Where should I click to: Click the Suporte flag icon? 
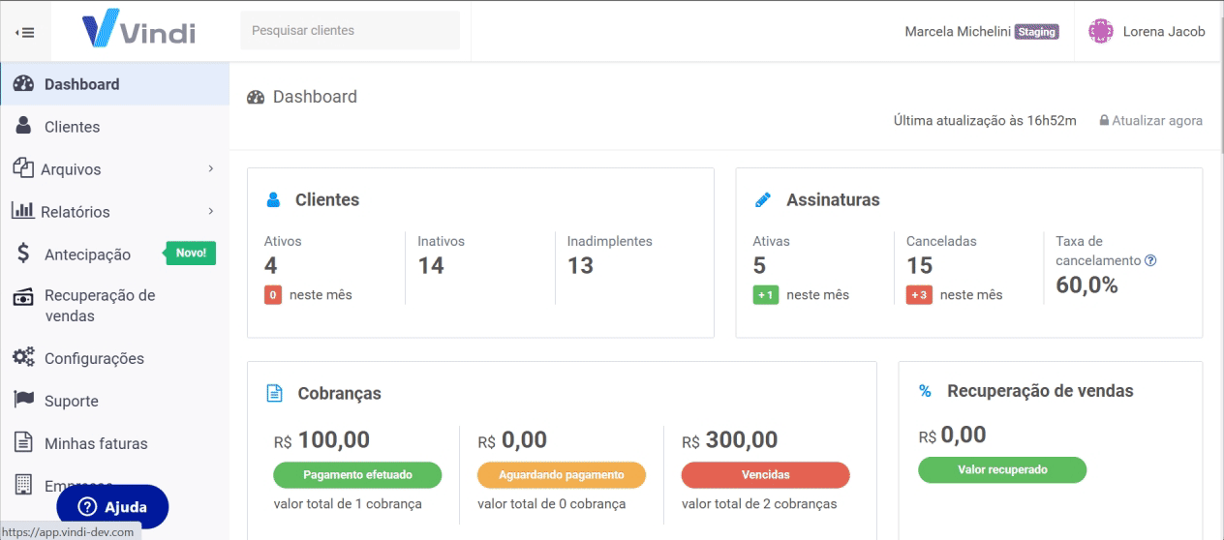[x=24, y=400]
